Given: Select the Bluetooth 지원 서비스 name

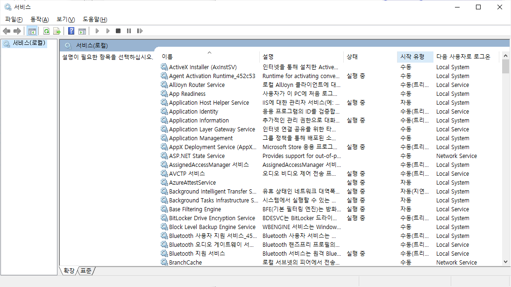Looking at the screenshot, I should click(x=197, y=253).
